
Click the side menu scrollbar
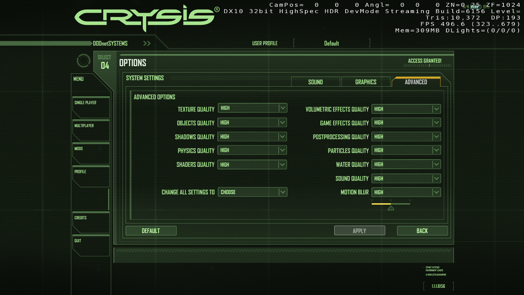(x=109, y=199)
